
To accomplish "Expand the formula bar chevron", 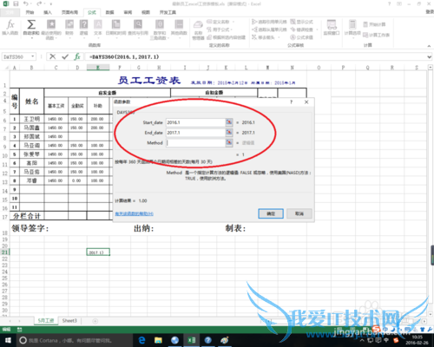I will click(x=429, y=57).
